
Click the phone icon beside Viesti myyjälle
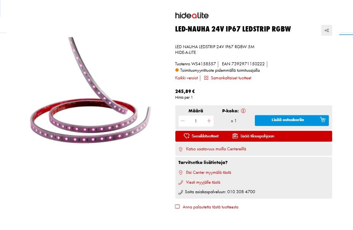pyautogui.click(x=181, y=183)
